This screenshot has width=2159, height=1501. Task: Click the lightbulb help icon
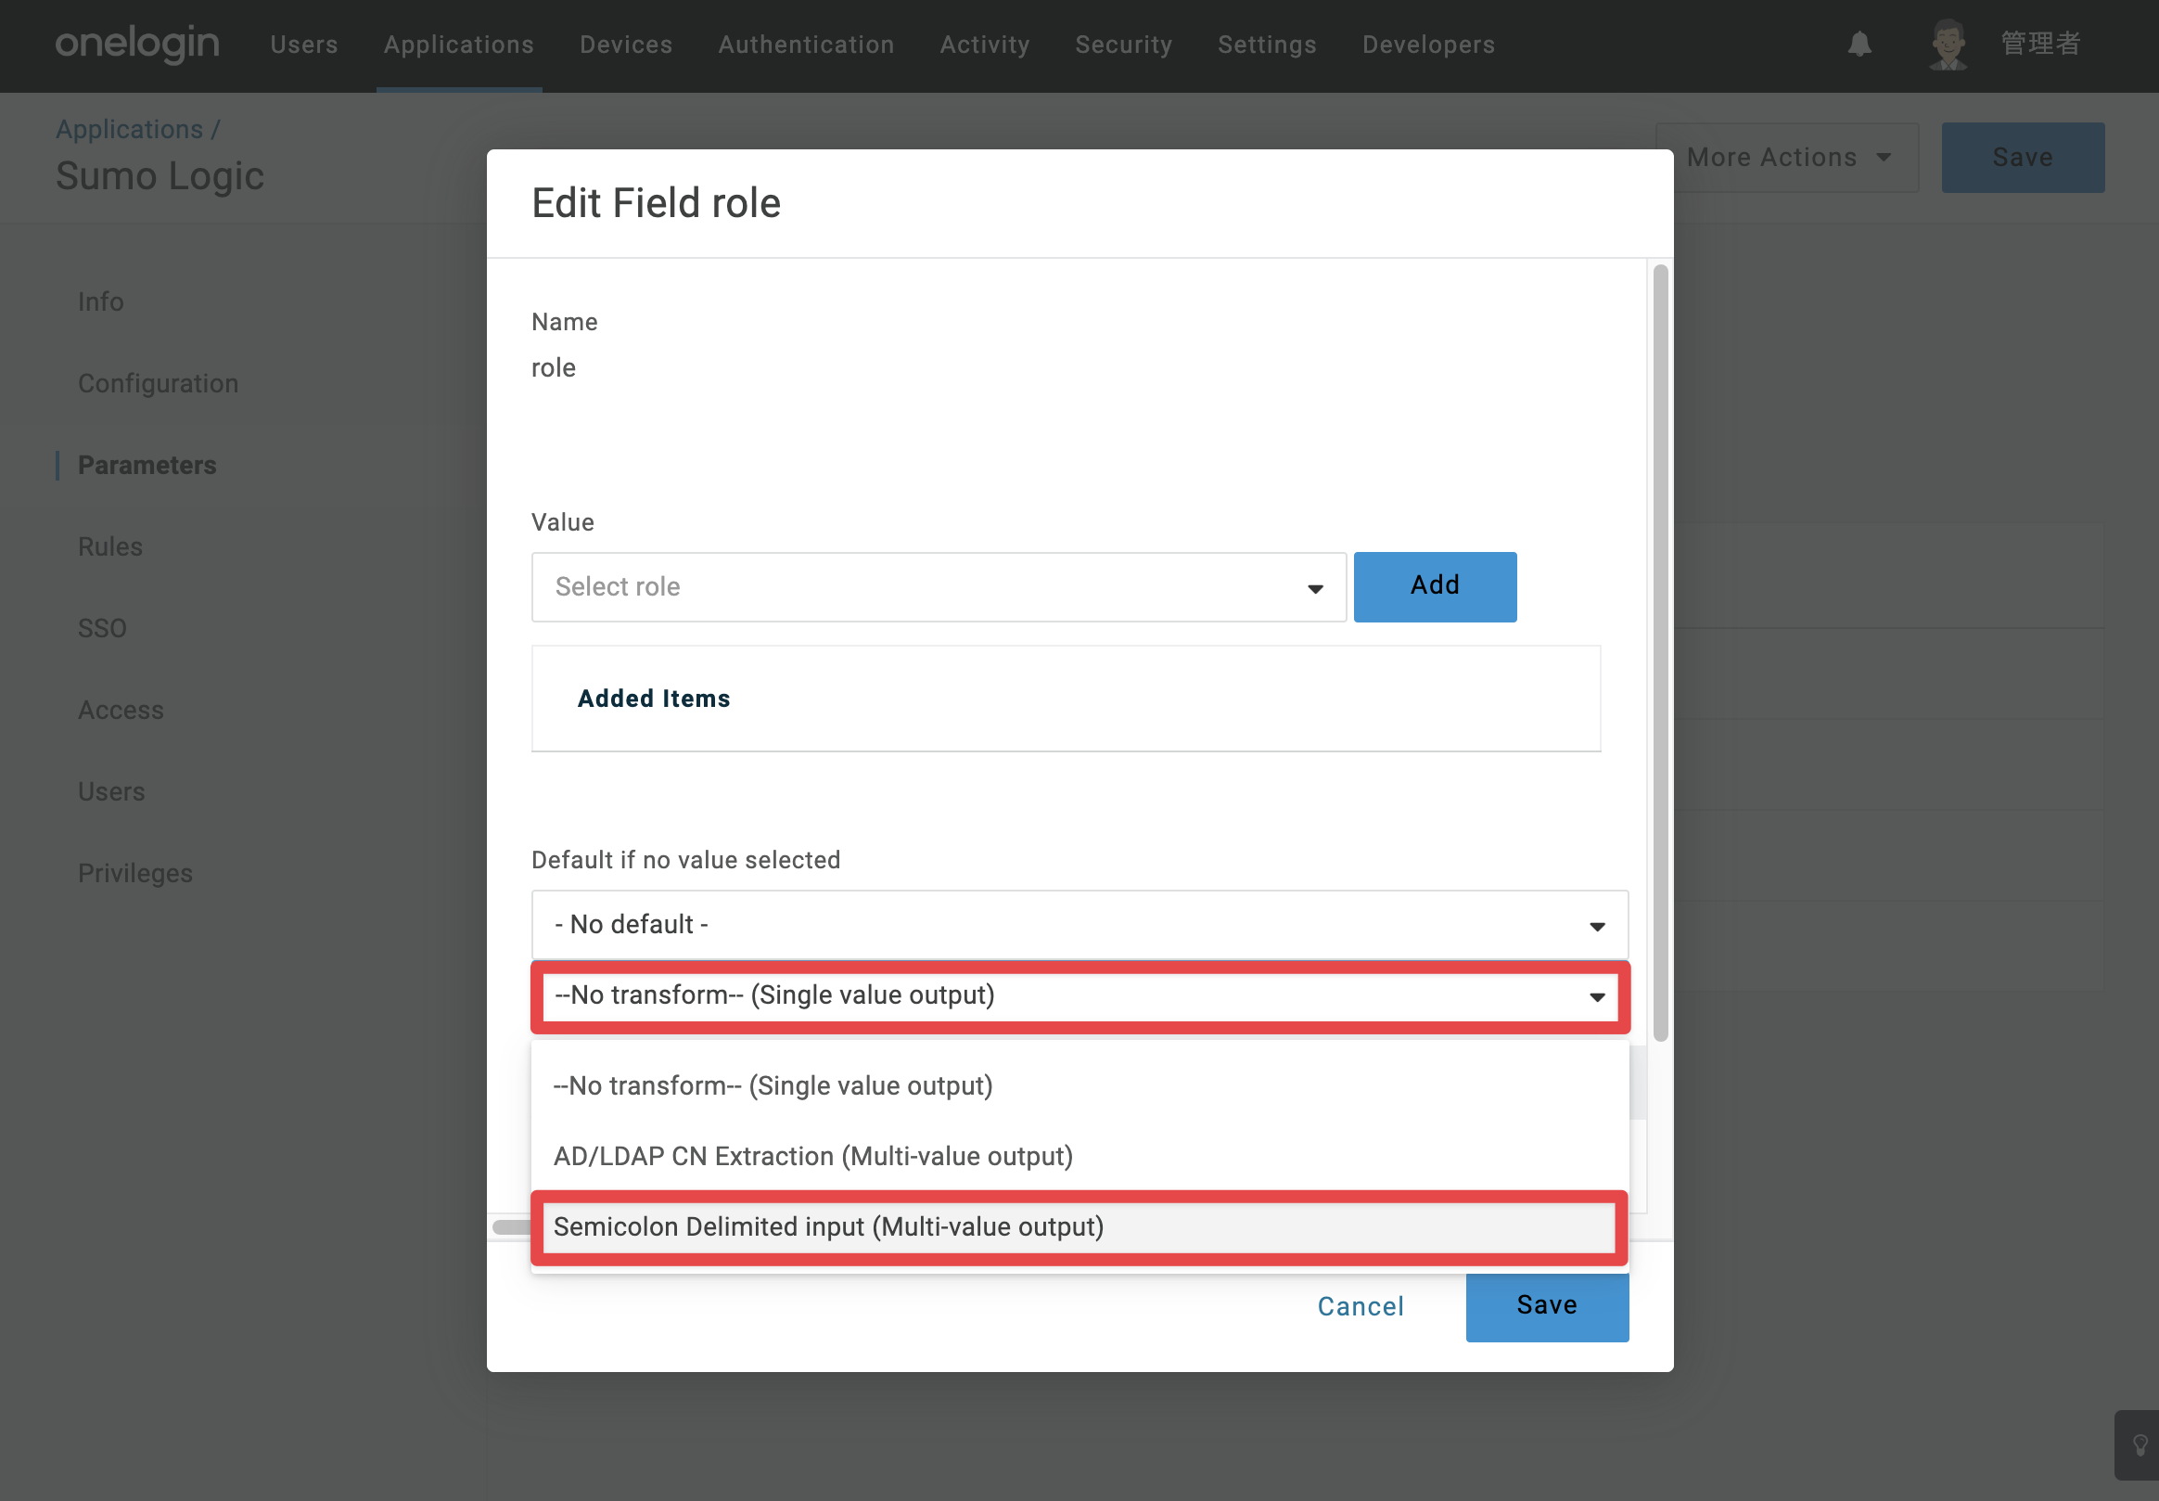[x=2140, y=1445]
